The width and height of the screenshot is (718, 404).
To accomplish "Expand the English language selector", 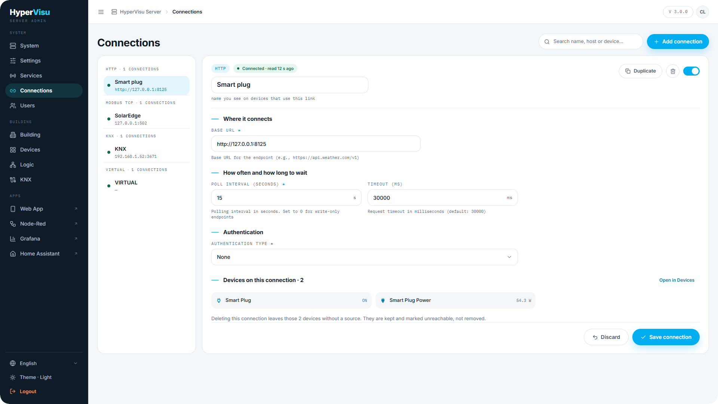I will point(44,363).
